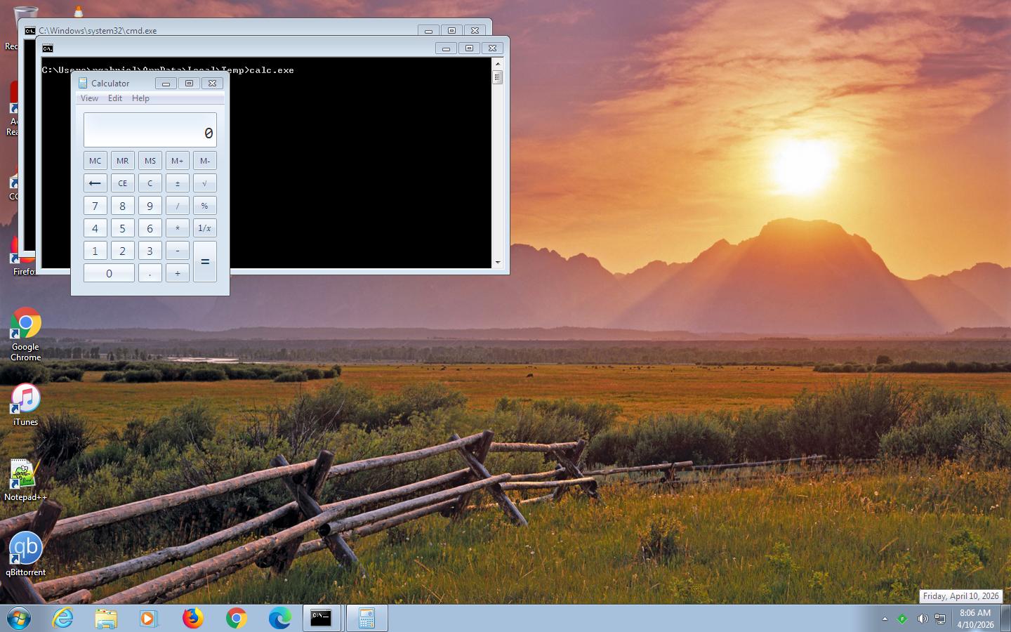Open the Start menu

coord(19,618)
